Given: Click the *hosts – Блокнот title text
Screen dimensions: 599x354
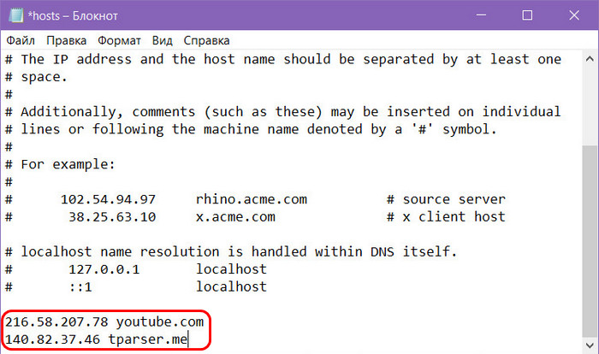Looking at the screenshot, I should (73, 15).
